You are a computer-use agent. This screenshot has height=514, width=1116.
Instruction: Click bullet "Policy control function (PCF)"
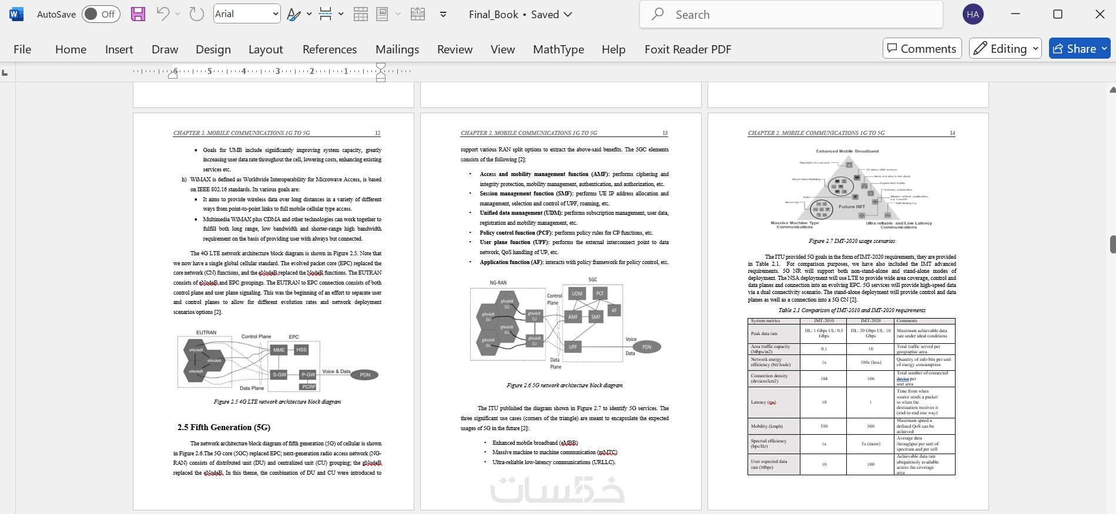click(x=515, y=233)
